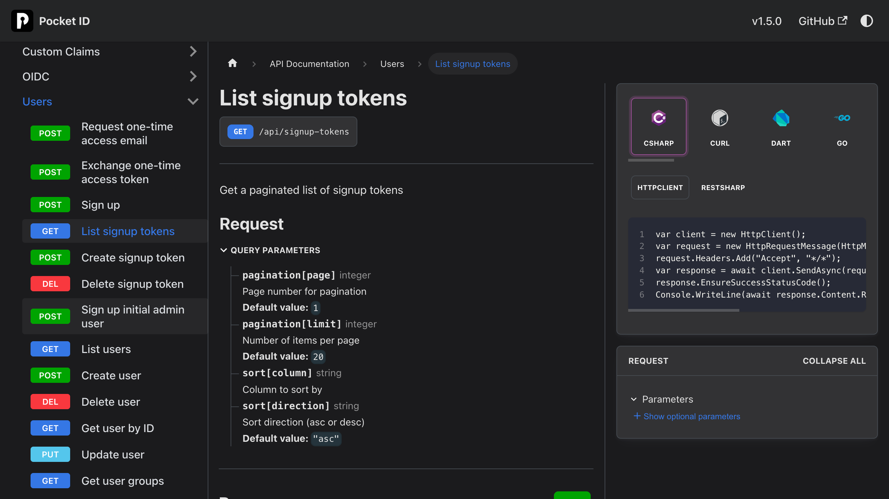Expand the Custom Claims section
889x499 pixels.
pos(193,52)
